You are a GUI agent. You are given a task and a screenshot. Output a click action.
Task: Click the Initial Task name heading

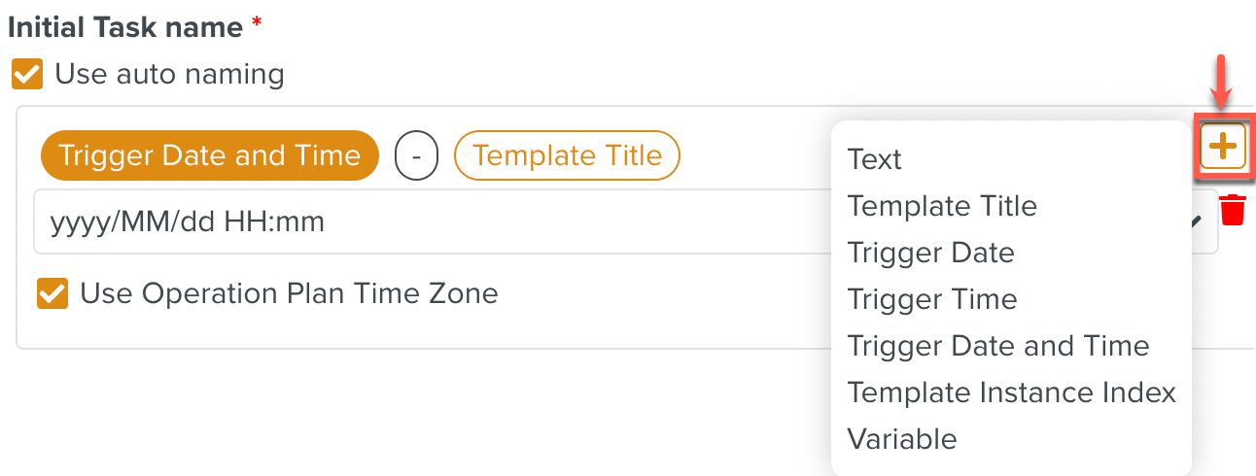125,27
